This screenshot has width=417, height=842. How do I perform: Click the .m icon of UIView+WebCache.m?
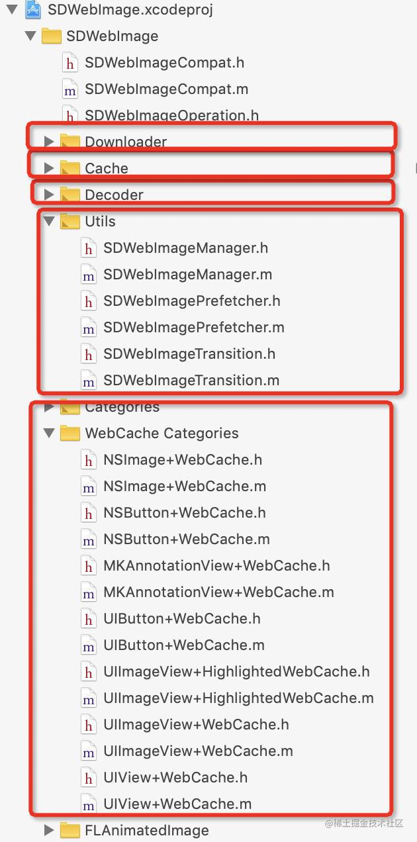pyautogui.click(x=88, y=804)
